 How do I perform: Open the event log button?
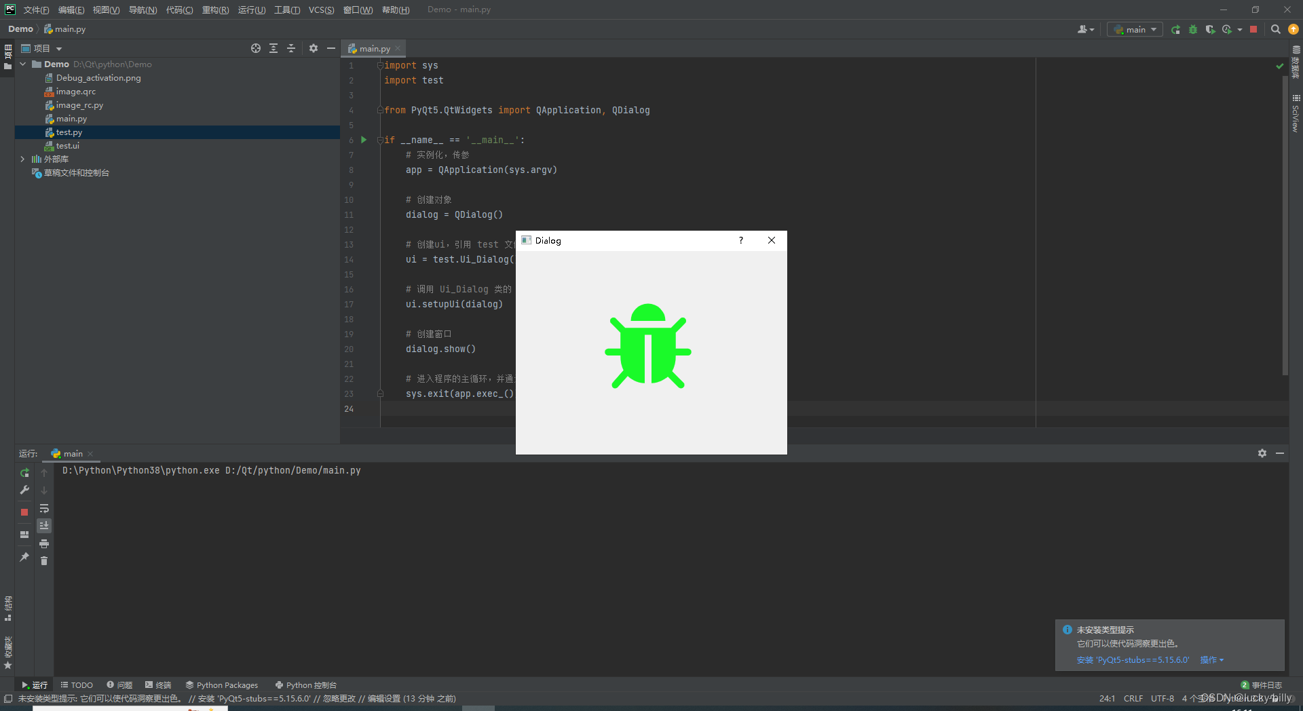click(1261, 685)
